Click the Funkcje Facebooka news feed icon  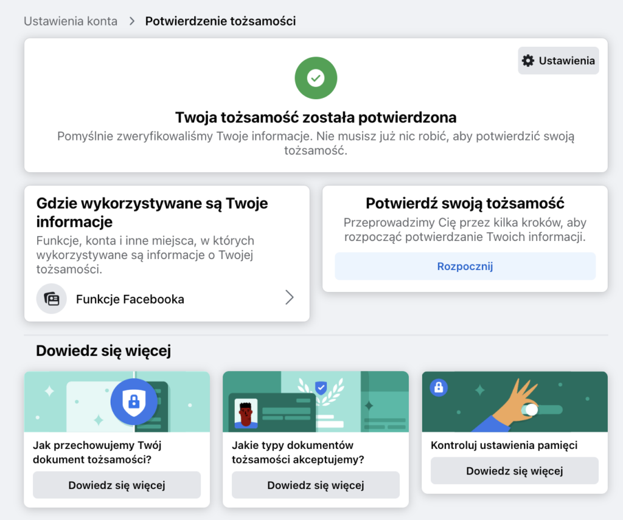[52, 299]
